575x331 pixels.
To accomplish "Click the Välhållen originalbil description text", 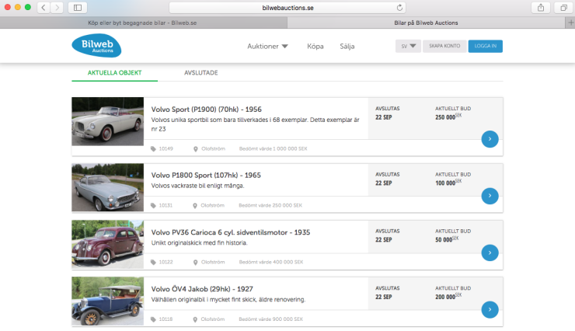I will pos(228,299).
